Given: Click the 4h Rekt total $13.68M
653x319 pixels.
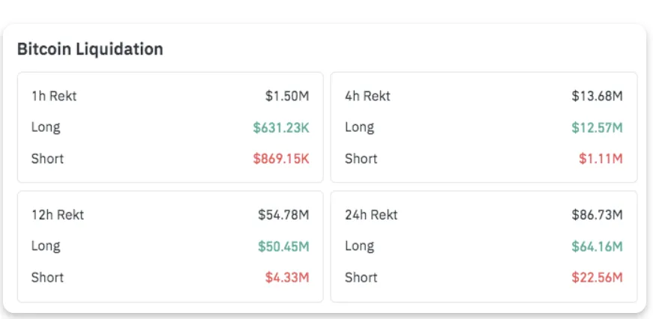Looking at the screenshot, I should pyautogui.click(x=597, y=96).
